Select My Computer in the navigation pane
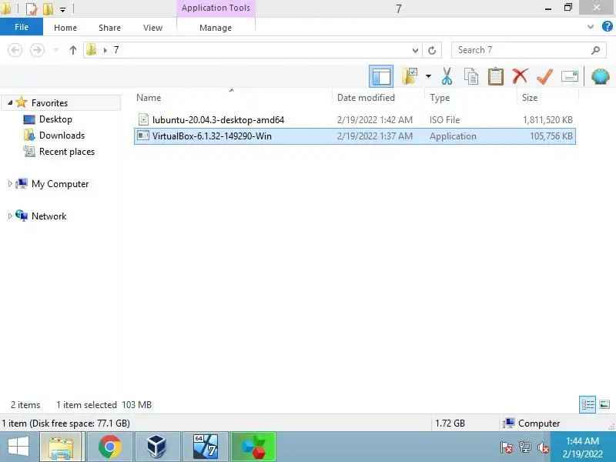 (x=60, y=184)
